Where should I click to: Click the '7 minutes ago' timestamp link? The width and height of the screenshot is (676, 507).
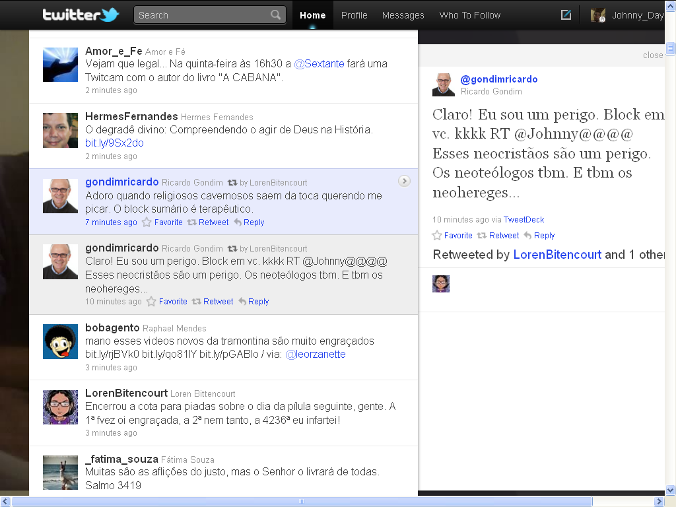111,222
